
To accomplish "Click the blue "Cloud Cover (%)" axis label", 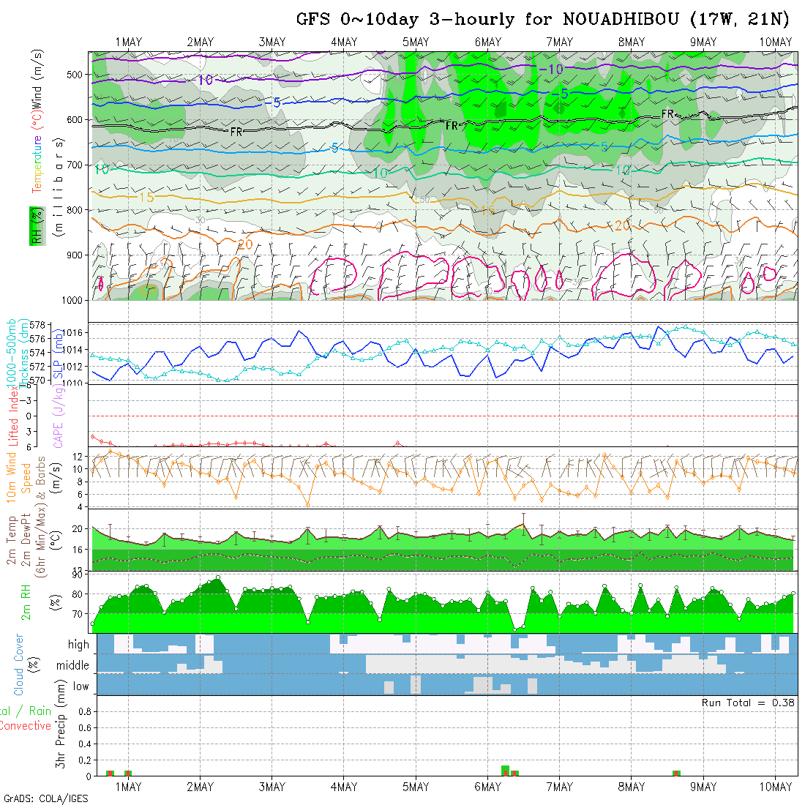I will point(19,664).
